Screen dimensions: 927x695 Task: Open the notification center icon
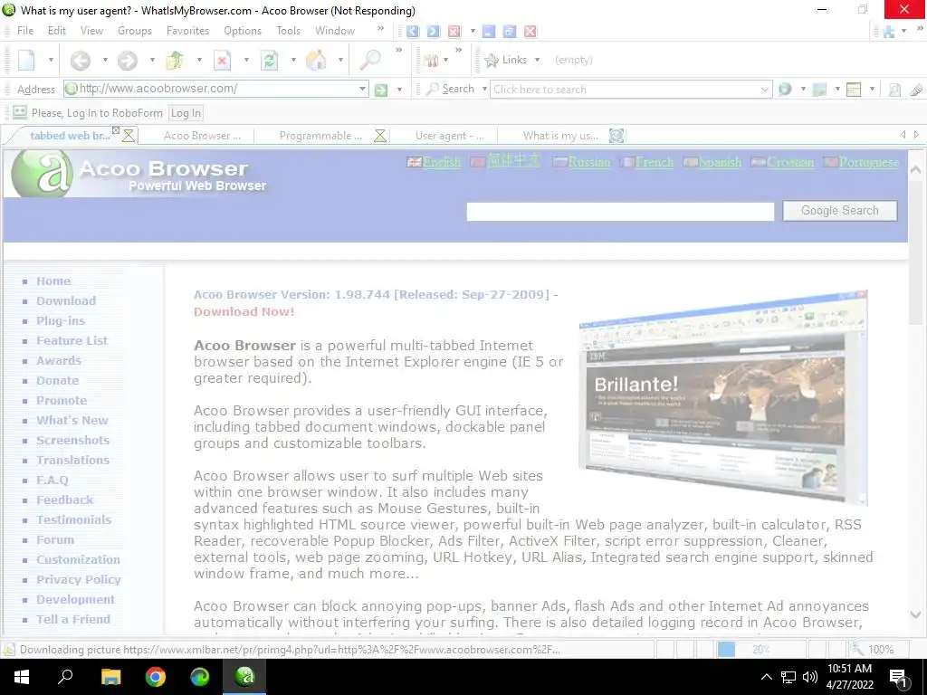(898, 677)
